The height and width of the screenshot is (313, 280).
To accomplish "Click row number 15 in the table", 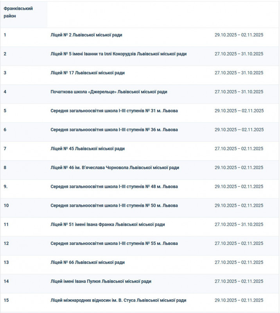I will point(6,300).
